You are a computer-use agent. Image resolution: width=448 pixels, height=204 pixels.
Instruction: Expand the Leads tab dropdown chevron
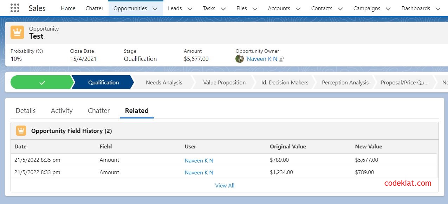click(190, 9)
